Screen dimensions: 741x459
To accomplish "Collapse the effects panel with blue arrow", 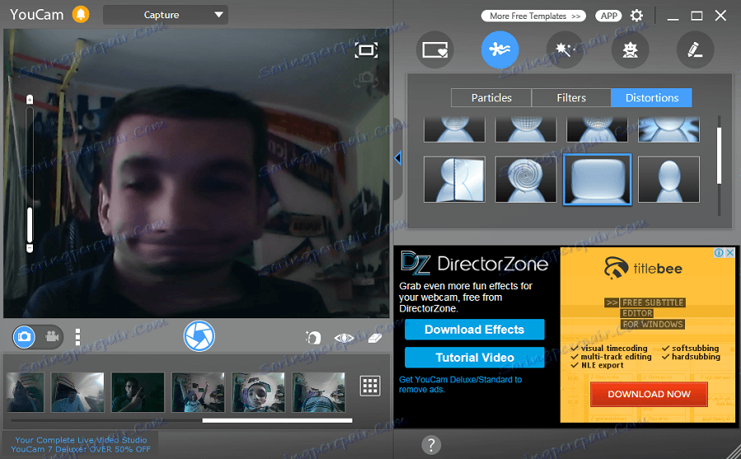I will coord(398,158).
